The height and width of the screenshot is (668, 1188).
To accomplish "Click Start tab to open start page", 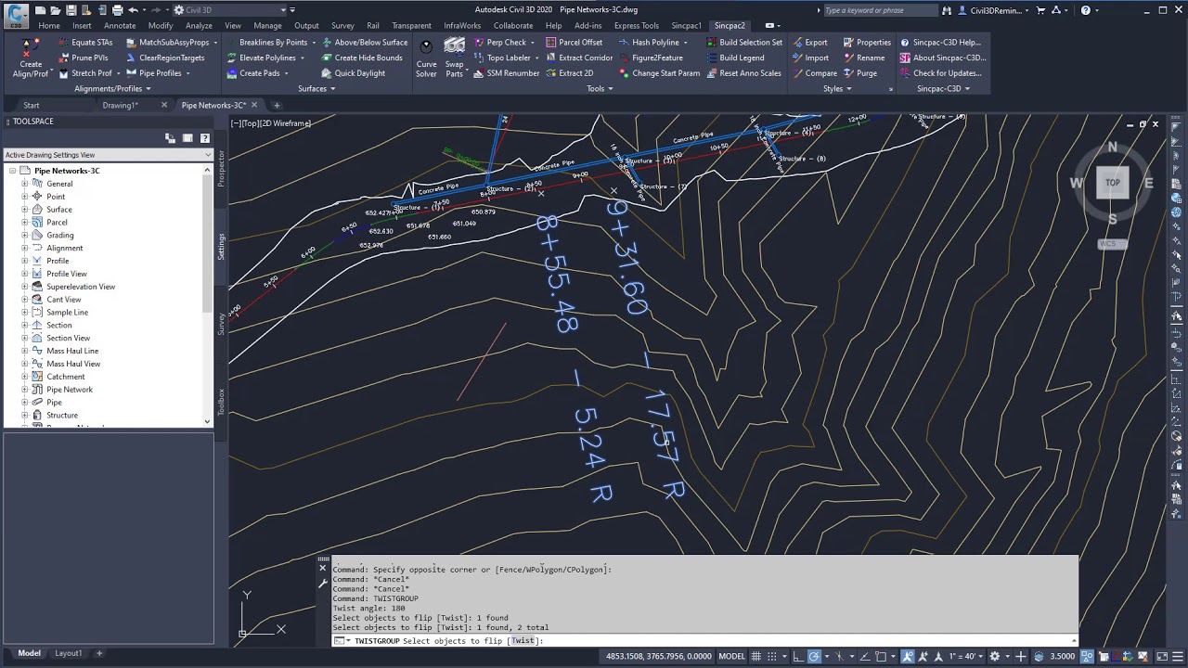I will coord(32,105).
